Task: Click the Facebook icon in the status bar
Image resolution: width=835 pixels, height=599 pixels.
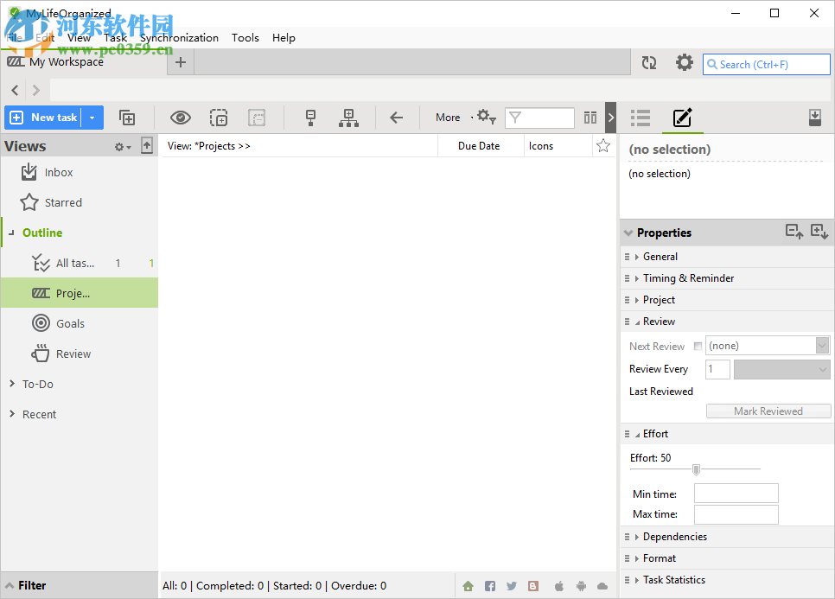Action: pyautogui.click(x=490, y=585)
